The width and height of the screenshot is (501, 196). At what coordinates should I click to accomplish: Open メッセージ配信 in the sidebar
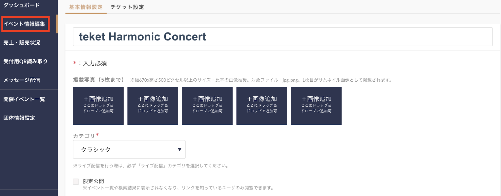point(22,80)
